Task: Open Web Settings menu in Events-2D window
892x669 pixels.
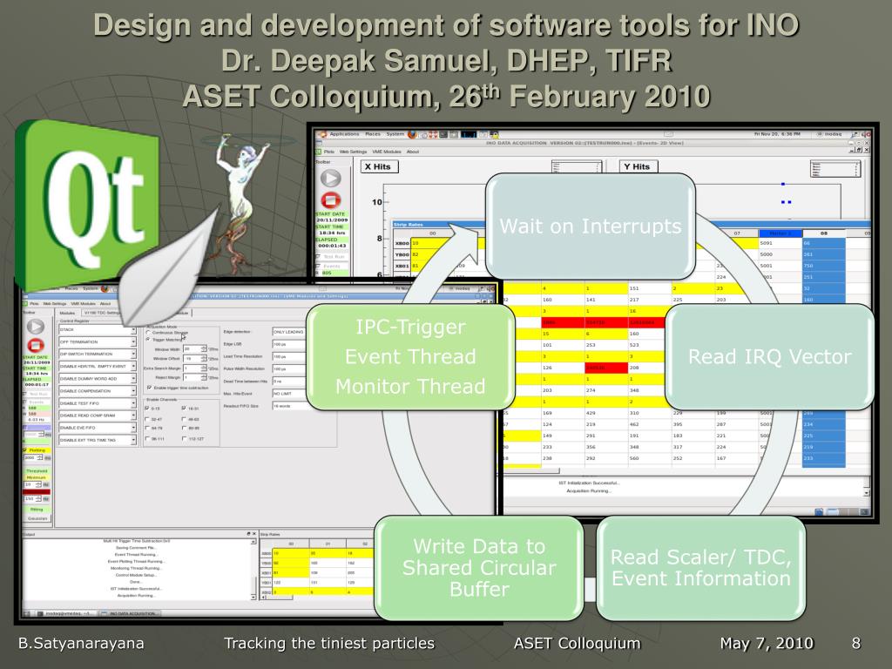Action: point(353,152)
